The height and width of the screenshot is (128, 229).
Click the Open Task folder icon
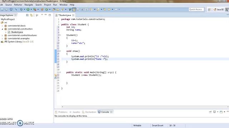pyautogui.click(x=58, y=10)
